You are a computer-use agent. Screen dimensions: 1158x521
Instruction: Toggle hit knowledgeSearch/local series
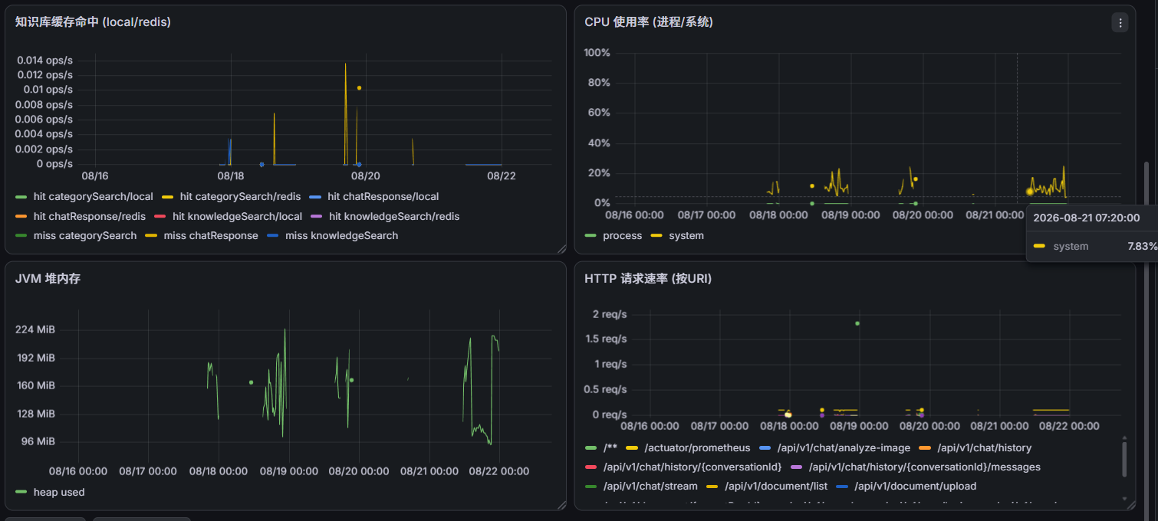click(237, 217)
